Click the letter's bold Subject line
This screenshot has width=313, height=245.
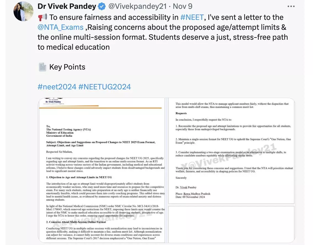click(x=101, y=144)
